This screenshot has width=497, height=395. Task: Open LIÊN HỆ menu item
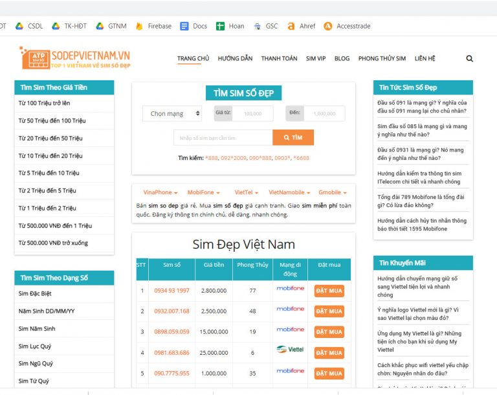(425, 58)
